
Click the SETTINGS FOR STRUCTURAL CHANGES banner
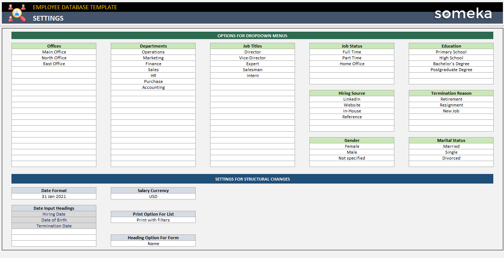pyautogui.click(x=252, y=179)
